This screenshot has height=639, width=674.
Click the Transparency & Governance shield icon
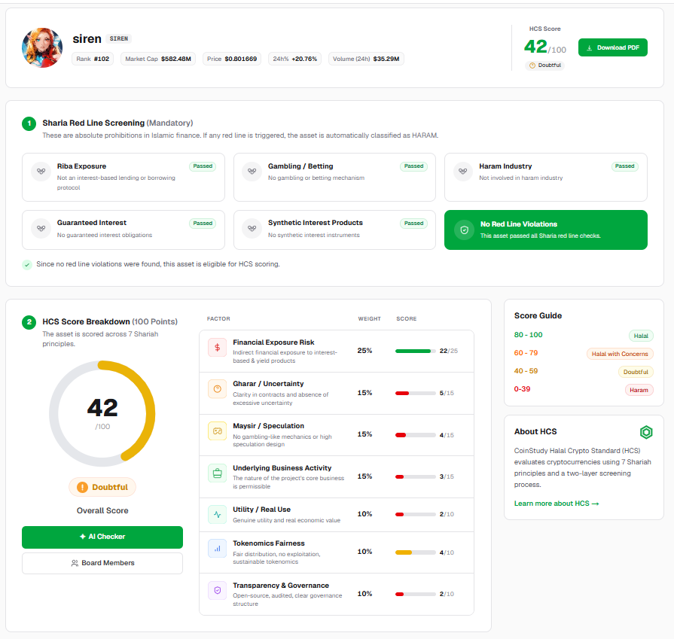217,590
